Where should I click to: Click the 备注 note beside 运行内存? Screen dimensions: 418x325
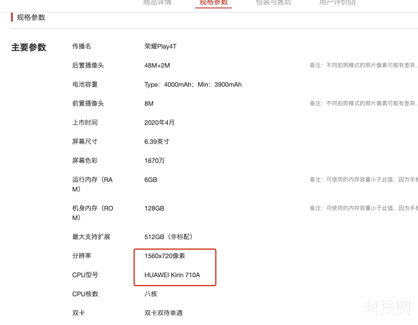tap(364, 180)
